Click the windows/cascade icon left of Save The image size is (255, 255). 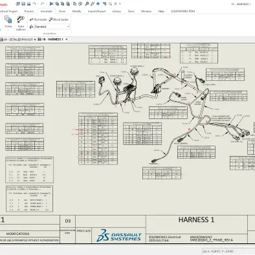pos(17,4)
